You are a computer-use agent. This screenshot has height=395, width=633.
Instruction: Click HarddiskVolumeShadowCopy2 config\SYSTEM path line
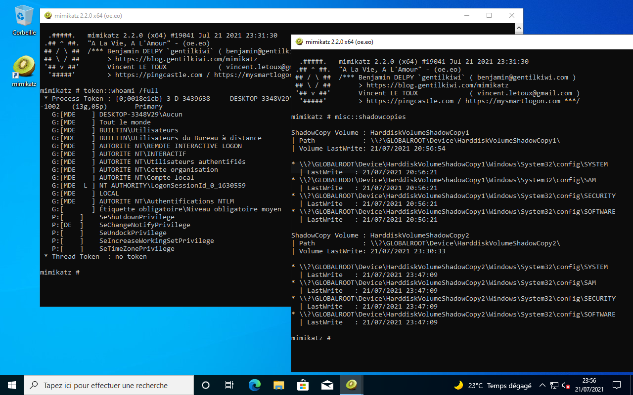pos(450,267)
